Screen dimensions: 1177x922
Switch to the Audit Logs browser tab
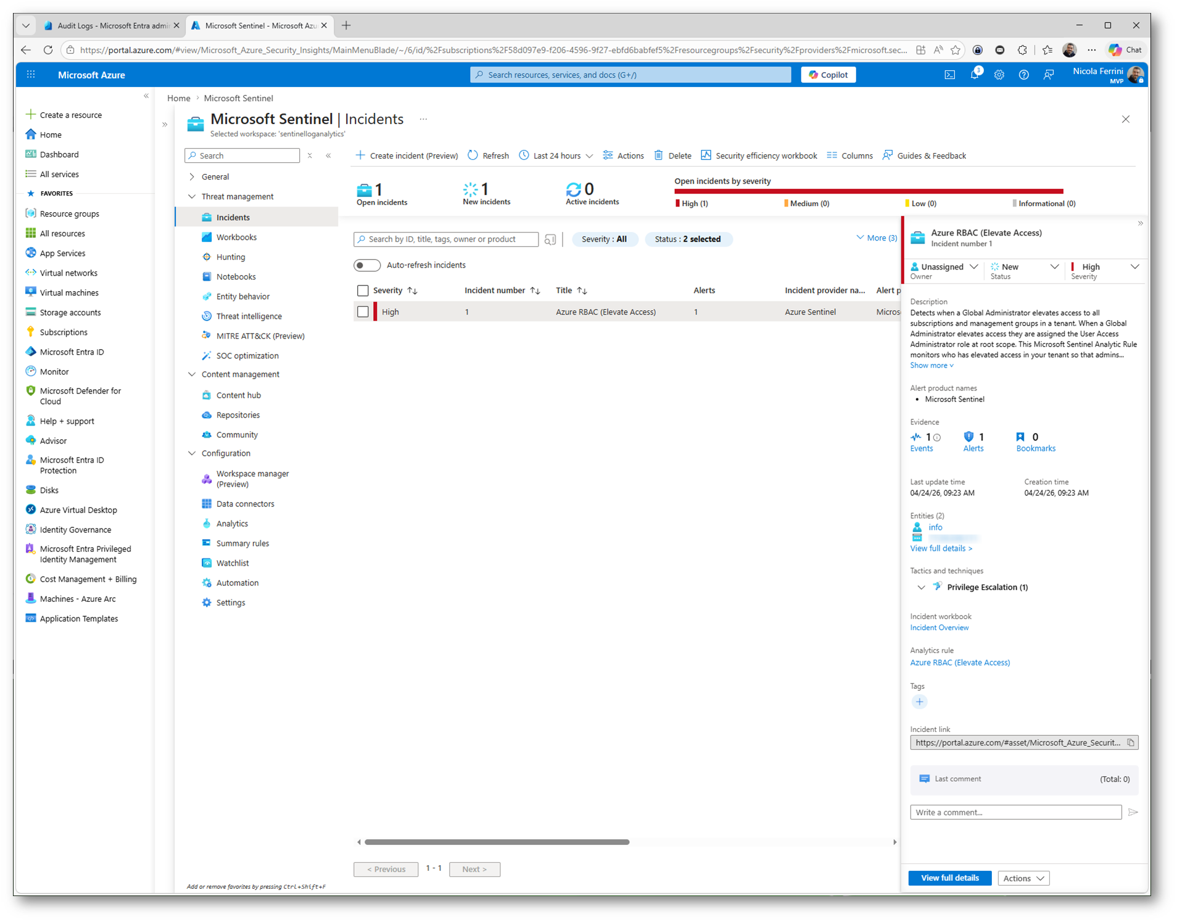[x=111, y=26]
